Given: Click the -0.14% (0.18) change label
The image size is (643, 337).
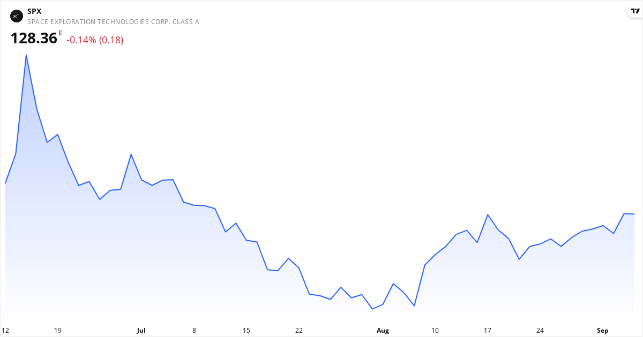Looking at the screenshot, I should point(95,40).
